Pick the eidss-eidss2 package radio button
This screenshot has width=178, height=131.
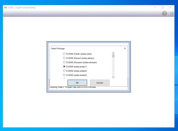64,71
